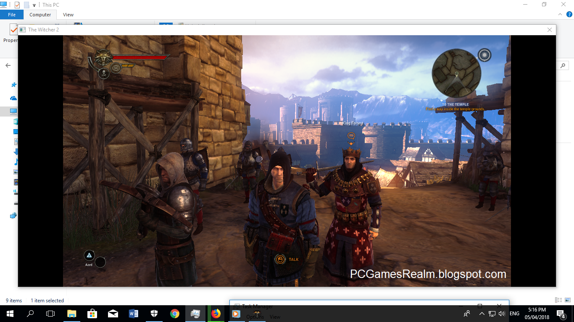Open Task View on the taskbar
This screenshot has width=574, height=322.
(x=50, y=314)
